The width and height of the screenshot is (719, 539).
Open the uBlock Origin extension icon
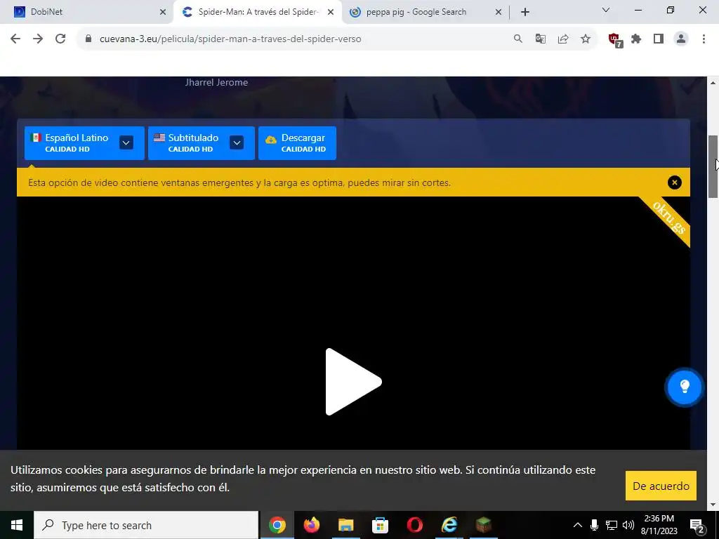(615, 40)
